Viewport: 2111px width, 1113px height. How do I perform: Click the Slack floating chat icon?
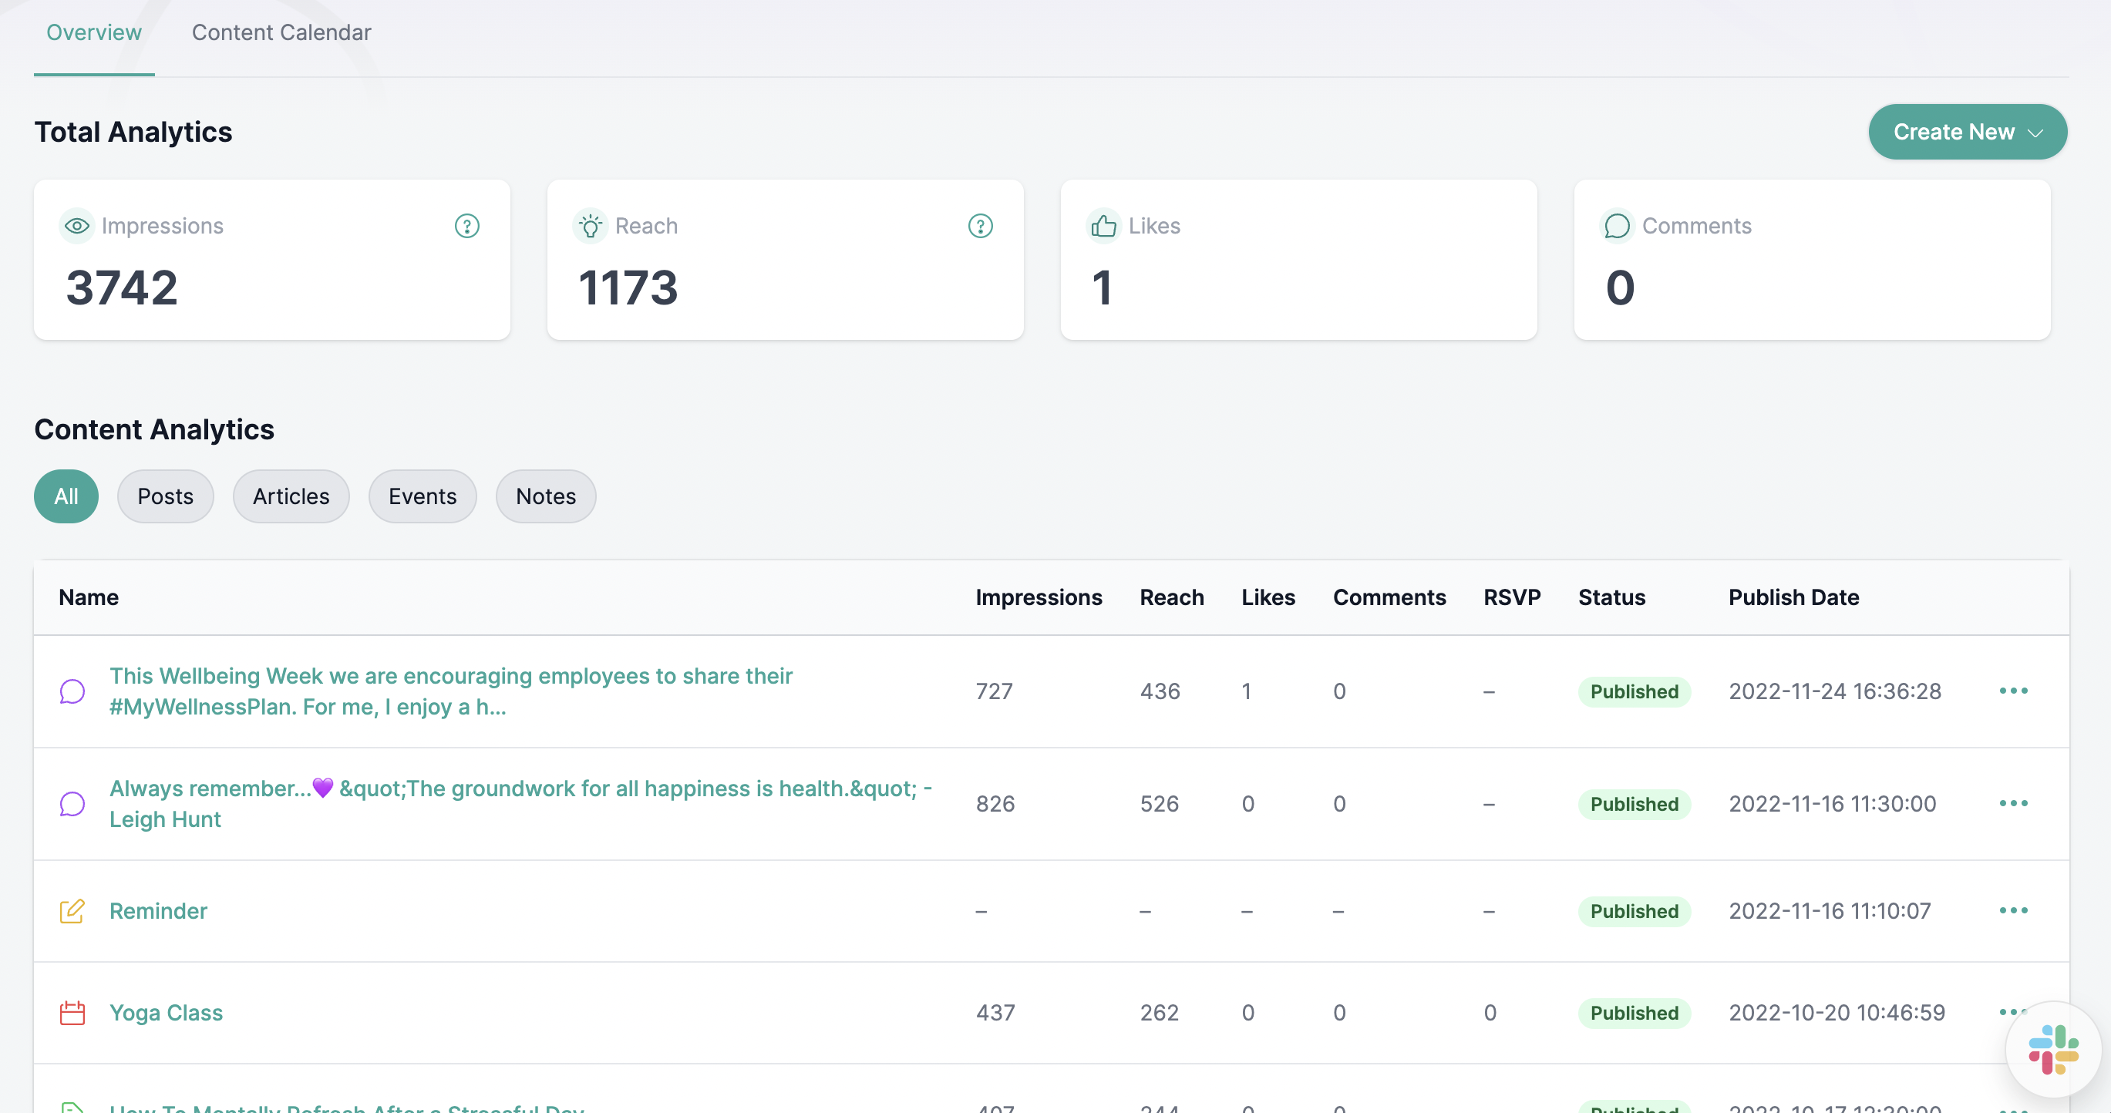(2053, 1049)
